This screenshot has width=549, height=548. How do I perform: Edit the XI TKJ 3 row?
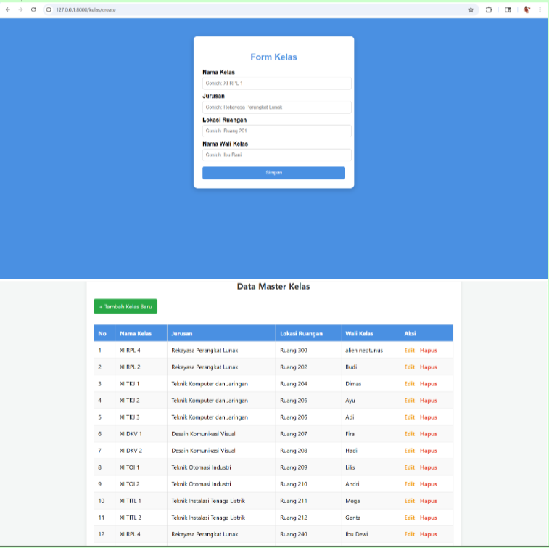tap(409, 417)
